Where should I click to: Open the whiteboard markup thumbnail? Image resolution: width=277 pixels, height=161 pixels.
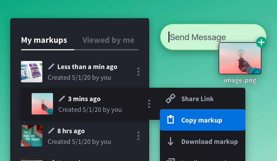[x=31, y=72]
